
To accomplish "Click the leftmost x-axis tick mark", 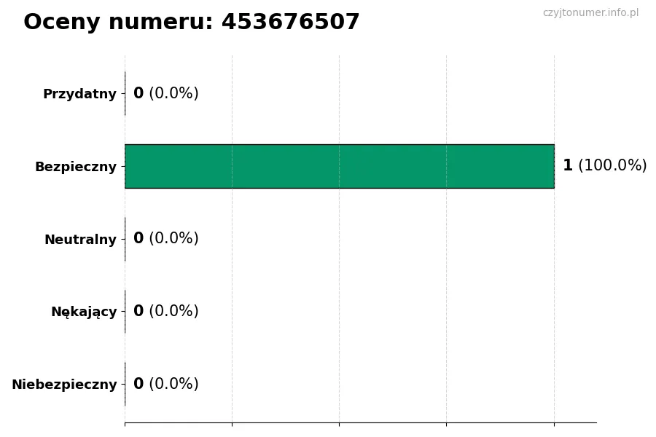I will 125,423.
